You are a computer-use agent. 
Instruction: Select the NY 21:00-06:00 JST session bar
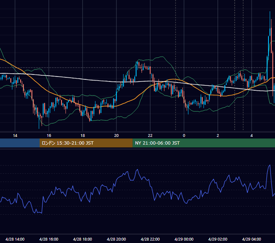point(203,143)
